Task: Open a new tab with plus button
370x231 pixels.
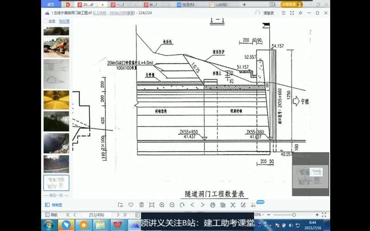Action: pyautogui.click(x=244, y=5)
